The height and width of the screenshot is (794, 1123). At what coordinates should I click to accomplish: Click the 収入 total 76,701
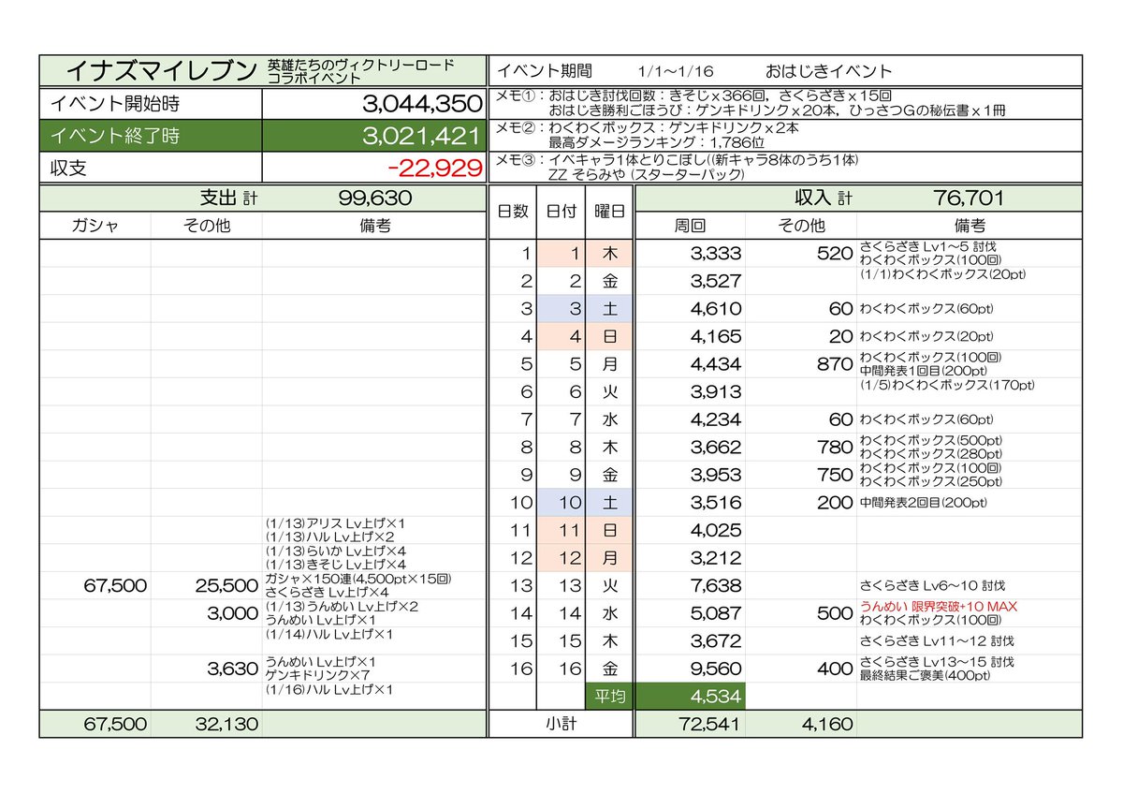(969, 198)
